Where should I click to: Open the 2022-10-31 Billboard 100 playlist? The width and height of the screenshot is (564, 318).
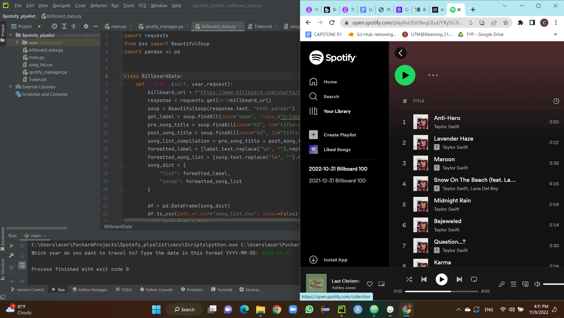pos(338,169)
